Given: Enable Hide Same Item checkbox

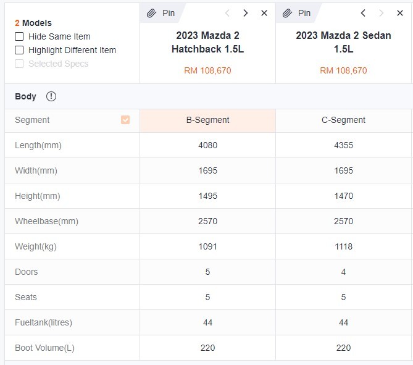Looking at the screenshot, I should click(x=19, y=36).
